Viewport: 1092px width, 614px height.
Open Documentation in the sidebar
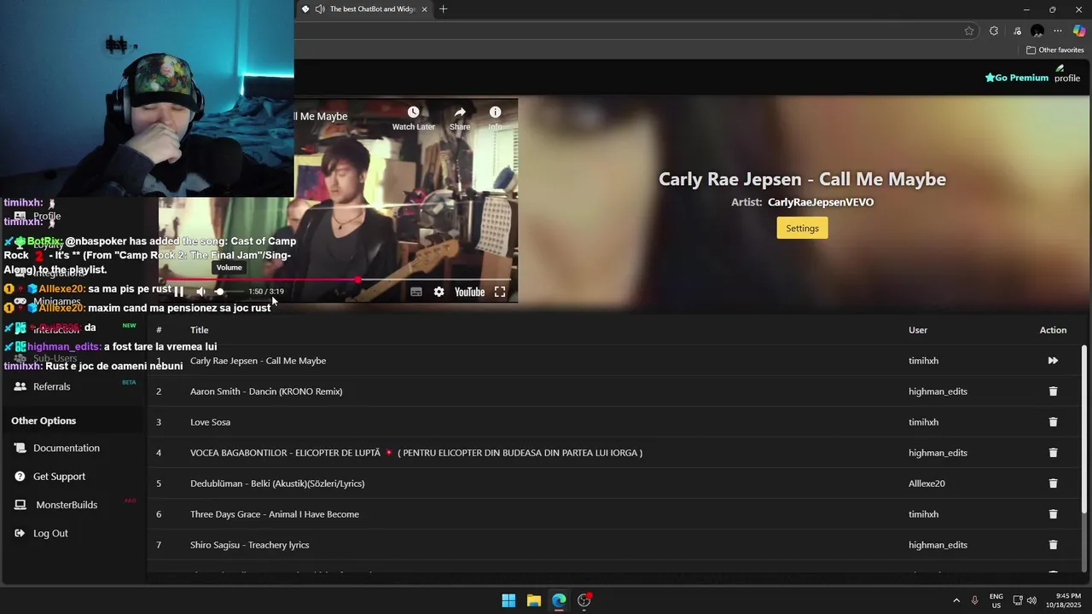(67, 448)
